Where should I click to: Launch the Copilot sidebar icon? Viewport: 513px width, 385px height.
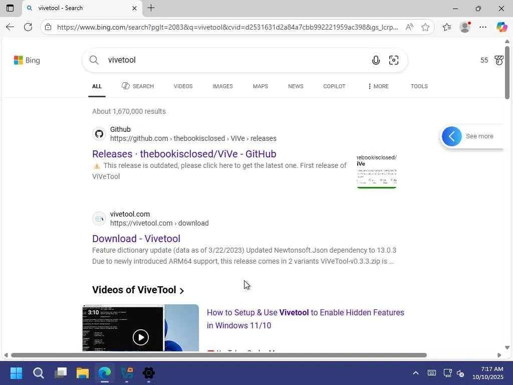pyautogui.click(x=501, y=27)
